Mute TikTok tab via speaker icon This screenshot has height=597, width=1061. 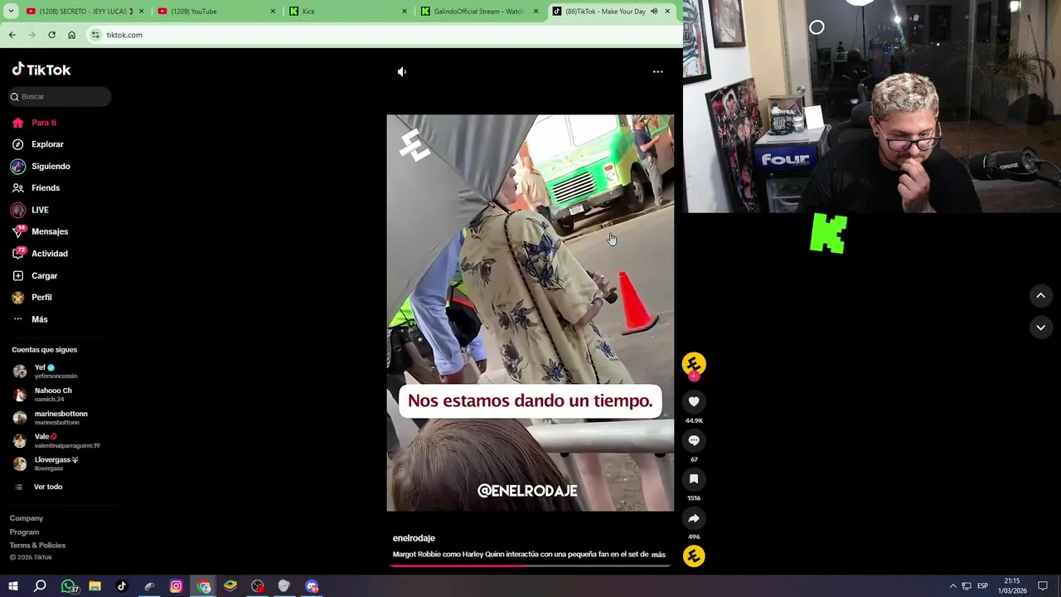click(654, 12)
